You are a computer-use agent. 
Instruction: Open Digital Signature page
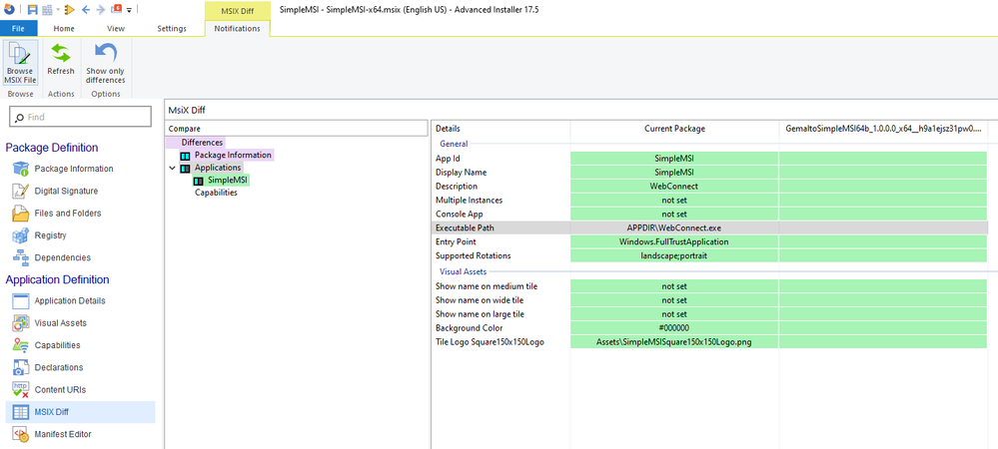(66, 191)
